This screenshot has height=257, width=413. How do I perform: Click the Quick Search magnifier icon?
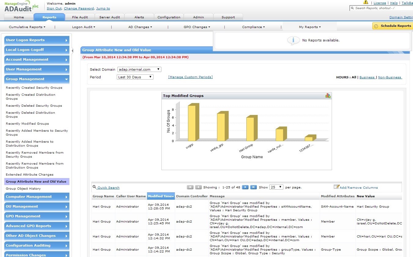pos(94,187)
